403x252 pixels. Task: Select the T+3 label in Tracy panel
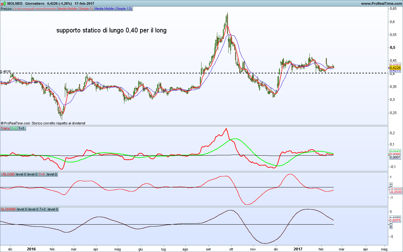21,128
